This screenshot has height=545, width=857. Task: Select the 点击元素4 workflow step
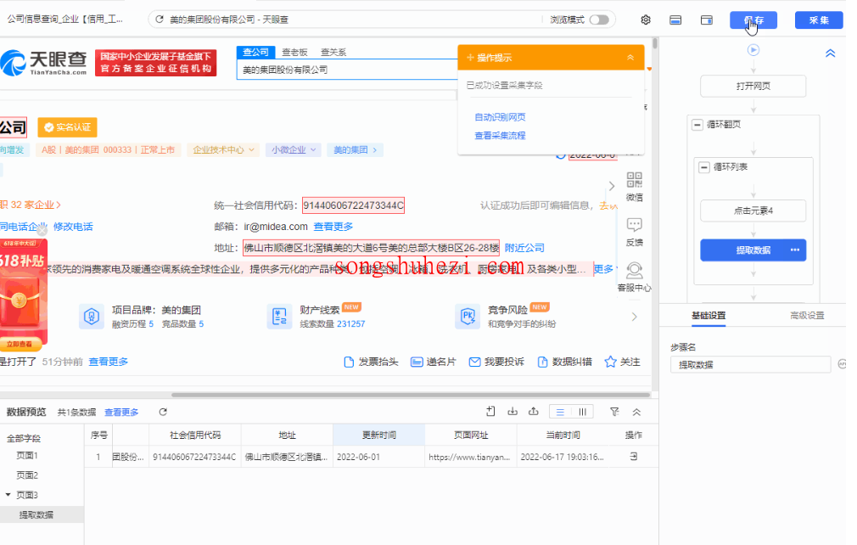[753, 211]
